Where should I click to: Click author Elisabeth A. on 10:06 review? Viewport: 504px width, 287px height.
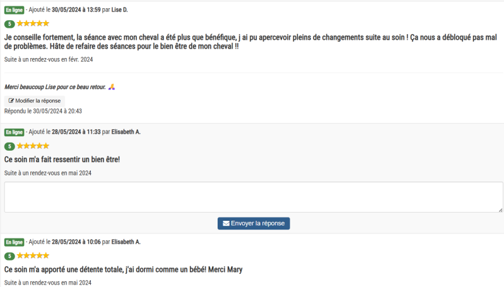(126, 242)
